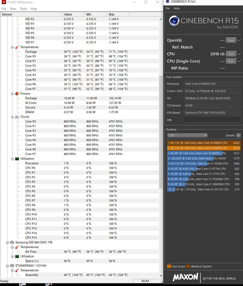Select the ST2000DM001 hard drive icon
The height and width of the screenshot is (286, 243).
pos(12,266)
